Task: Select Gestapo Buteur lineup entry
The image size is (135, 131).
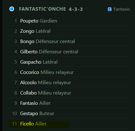Action: coord(69,114)
